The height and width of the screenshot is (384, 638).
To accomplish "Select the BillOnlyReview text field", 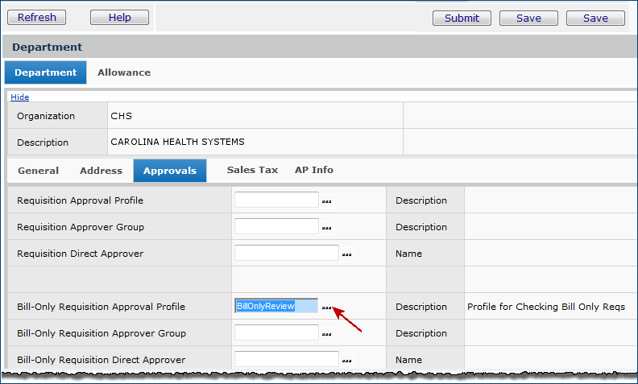I will point(276,306).
